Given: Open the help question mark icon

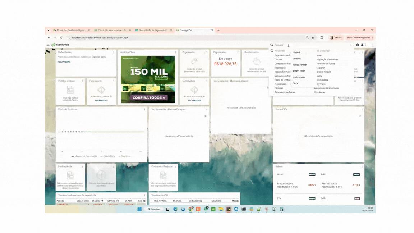Looking at the screenshot, I should click(358, 45).
